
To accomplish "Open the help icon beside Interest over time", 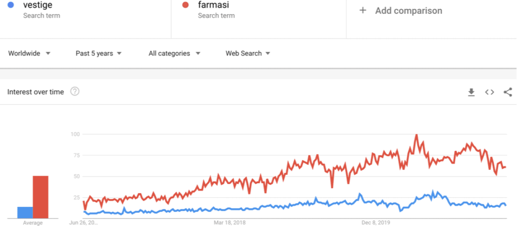I will [75, 92].
